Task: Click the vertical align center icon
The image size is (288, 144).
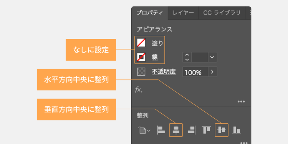Action: 222,130
